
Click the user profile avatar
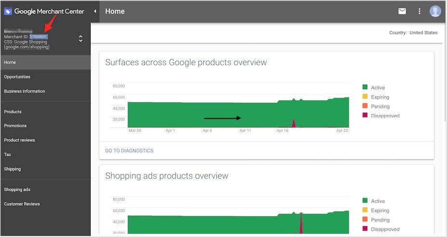pyautogui.click(x=435, y=11)
